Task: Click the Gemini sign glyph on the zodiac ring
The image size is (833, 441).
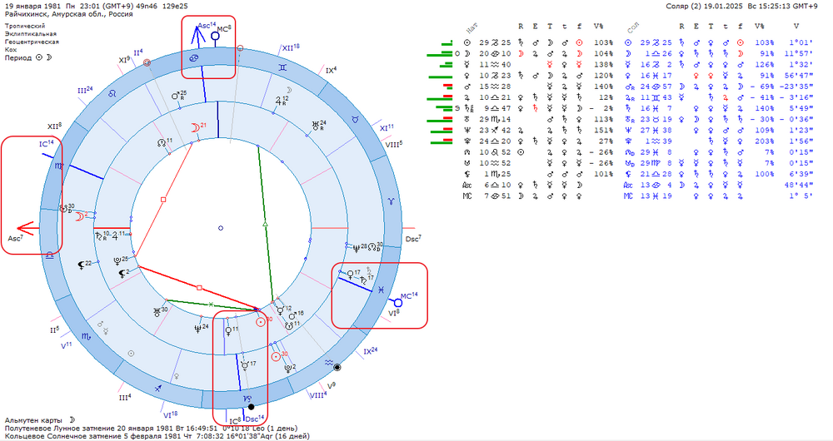Action: point(282,67)
